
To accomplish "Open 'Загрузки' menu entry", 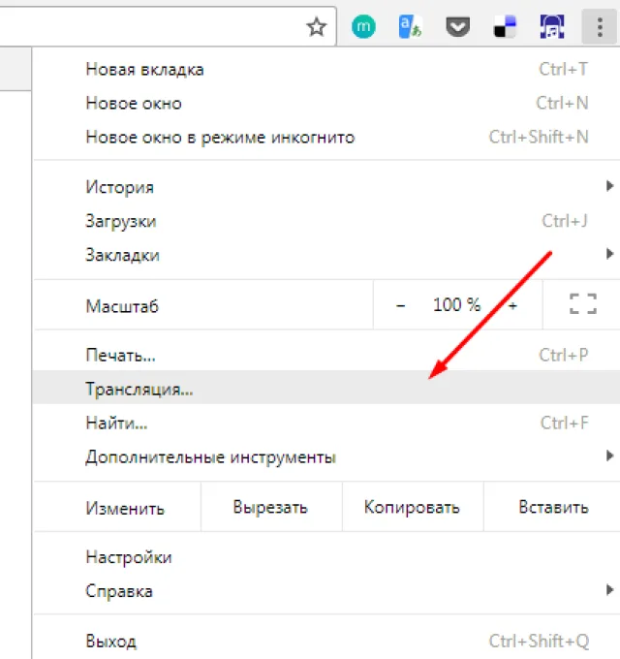I will point(326,221).
